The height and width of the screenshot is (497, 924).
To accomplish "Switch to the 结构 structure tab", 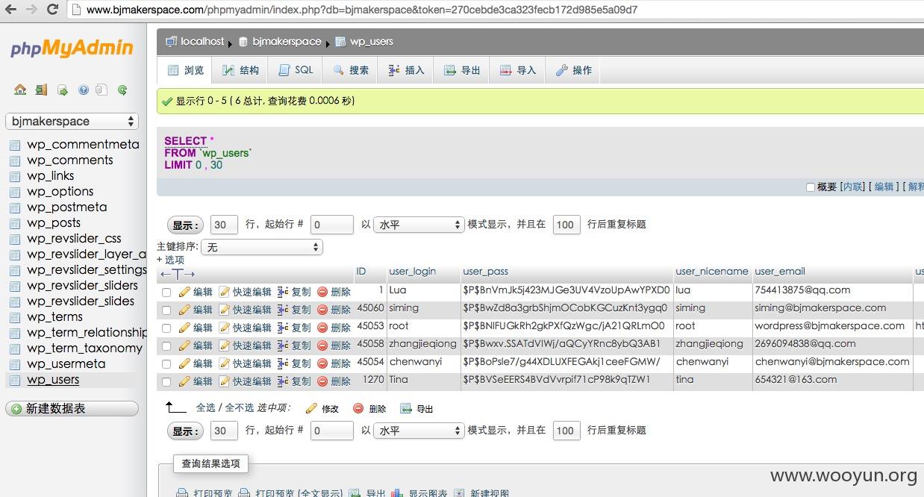I will pyautogui.click(x=240, y=70).
